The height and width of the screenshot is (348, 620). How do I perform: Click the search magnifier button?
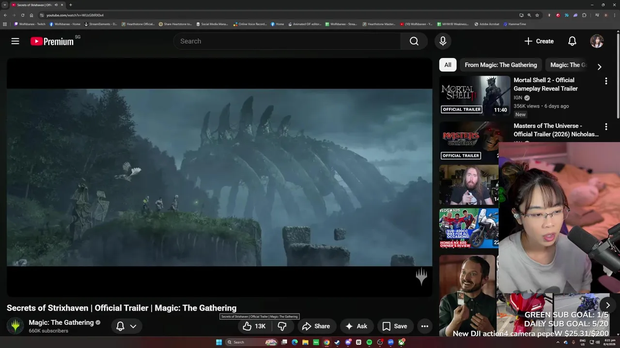click(x=414, y=41)
